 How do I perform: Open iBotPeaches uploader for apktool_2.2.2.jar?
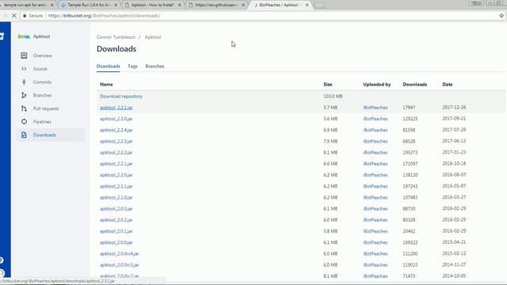[375, 153]
